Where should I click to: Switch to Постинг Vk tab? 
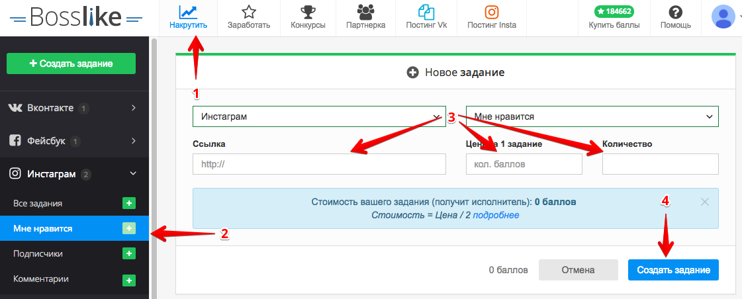426,18
